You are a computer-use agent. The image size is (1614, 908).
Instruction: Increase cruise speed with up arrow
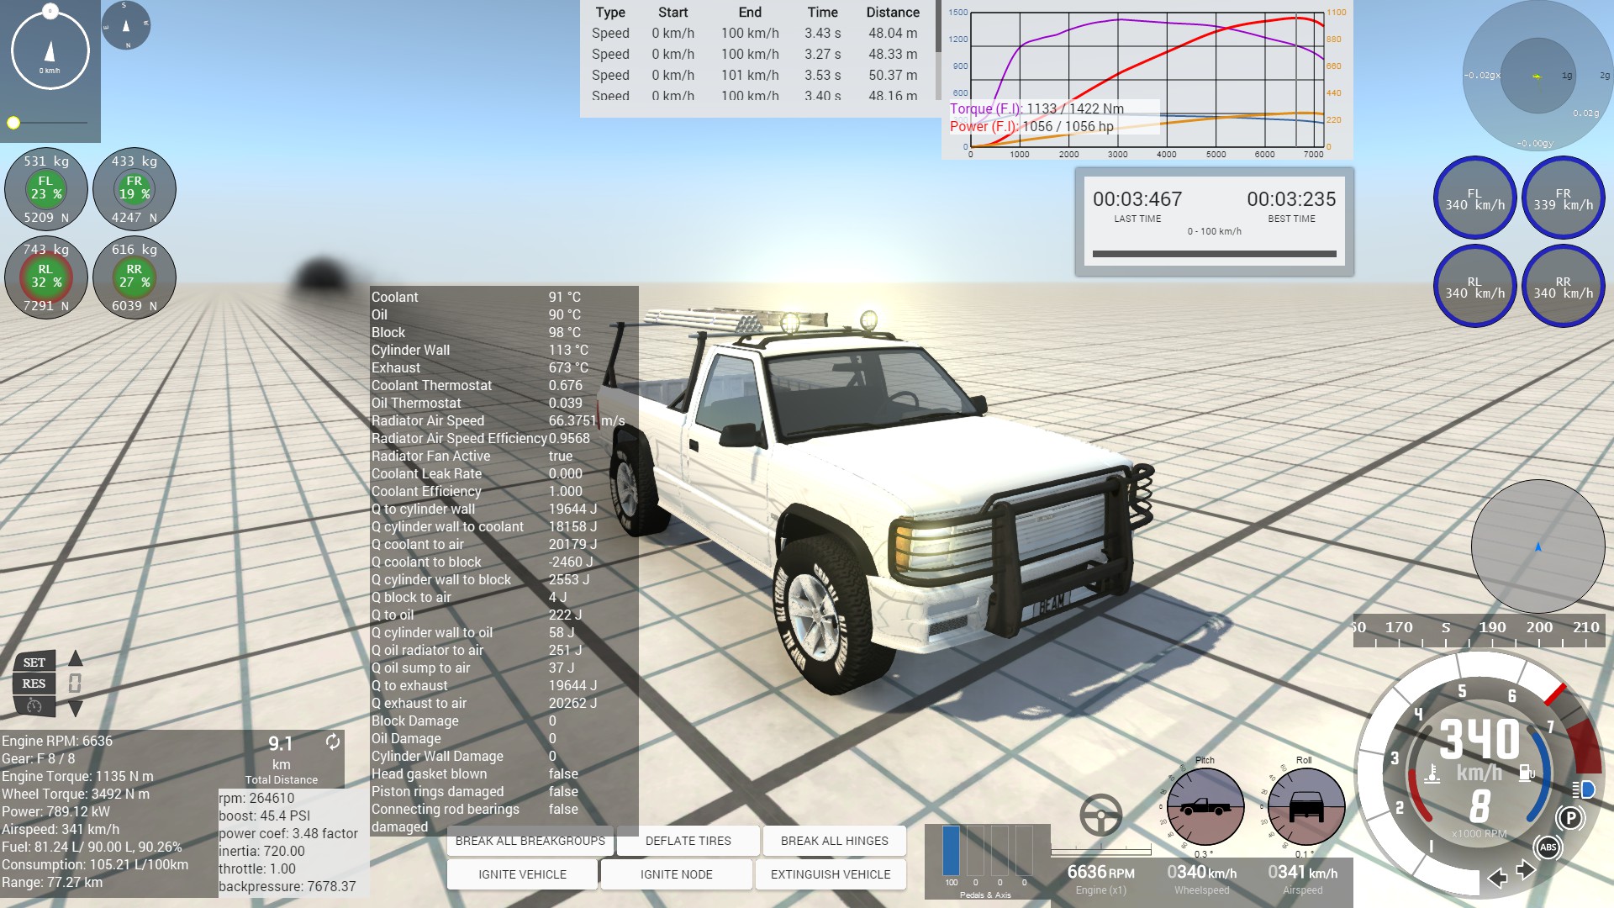click(x=76, y=658)
